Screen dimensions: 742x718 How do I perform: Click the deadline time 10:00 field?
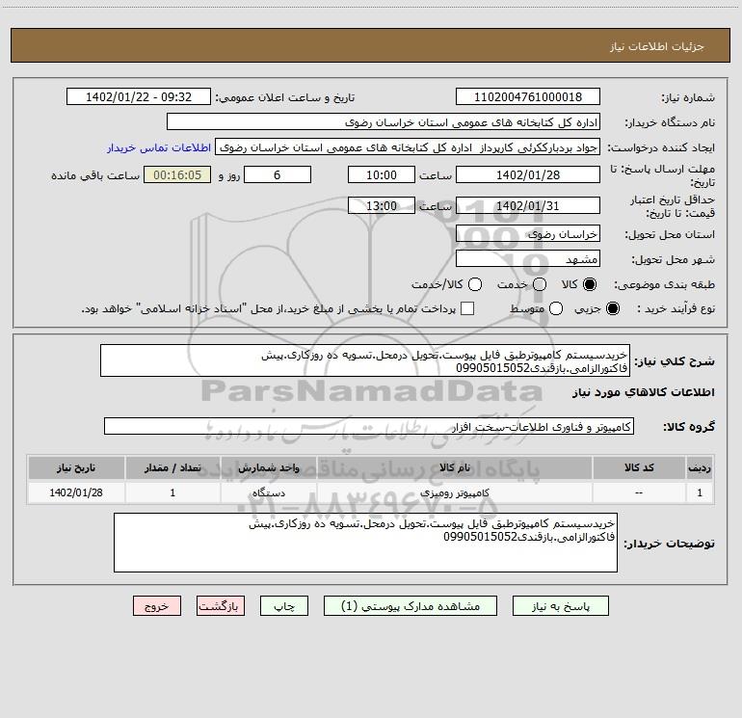pos(382,175)
